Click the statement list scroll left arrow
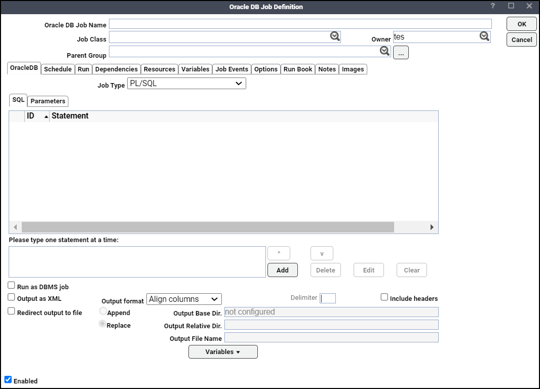Viewport: 540px width, 389px height. [x=15, y=227]
